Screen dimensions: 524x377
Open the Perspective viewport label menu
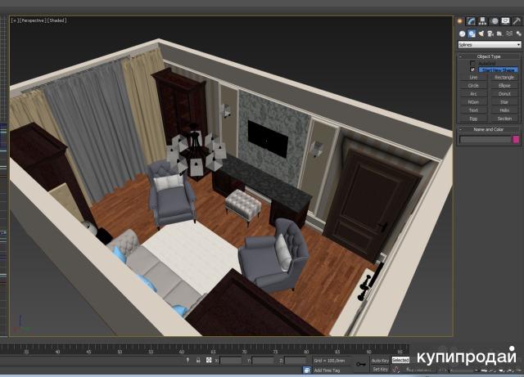(x=32, y=20)
